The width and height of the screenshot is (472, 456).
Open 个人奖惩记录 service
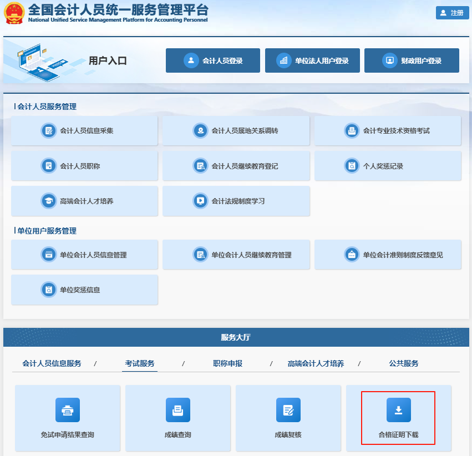[x=387, y=166]
